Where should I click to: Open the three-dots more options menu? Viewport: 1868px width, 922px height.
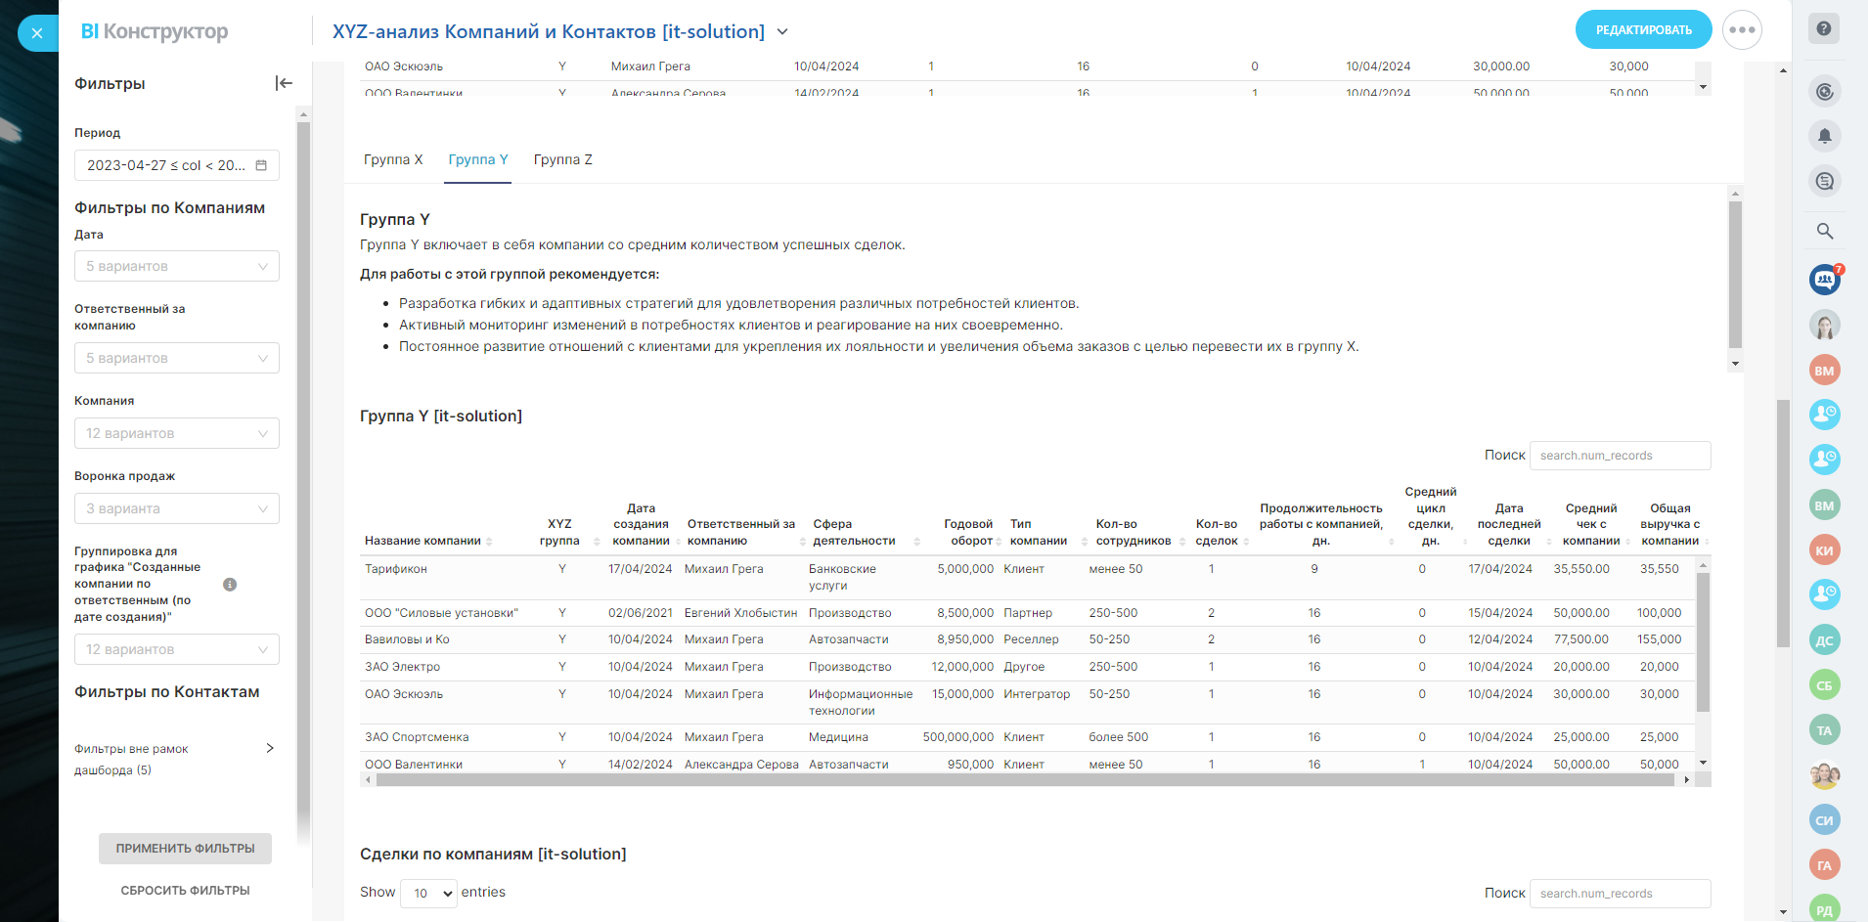[1742, 30]
